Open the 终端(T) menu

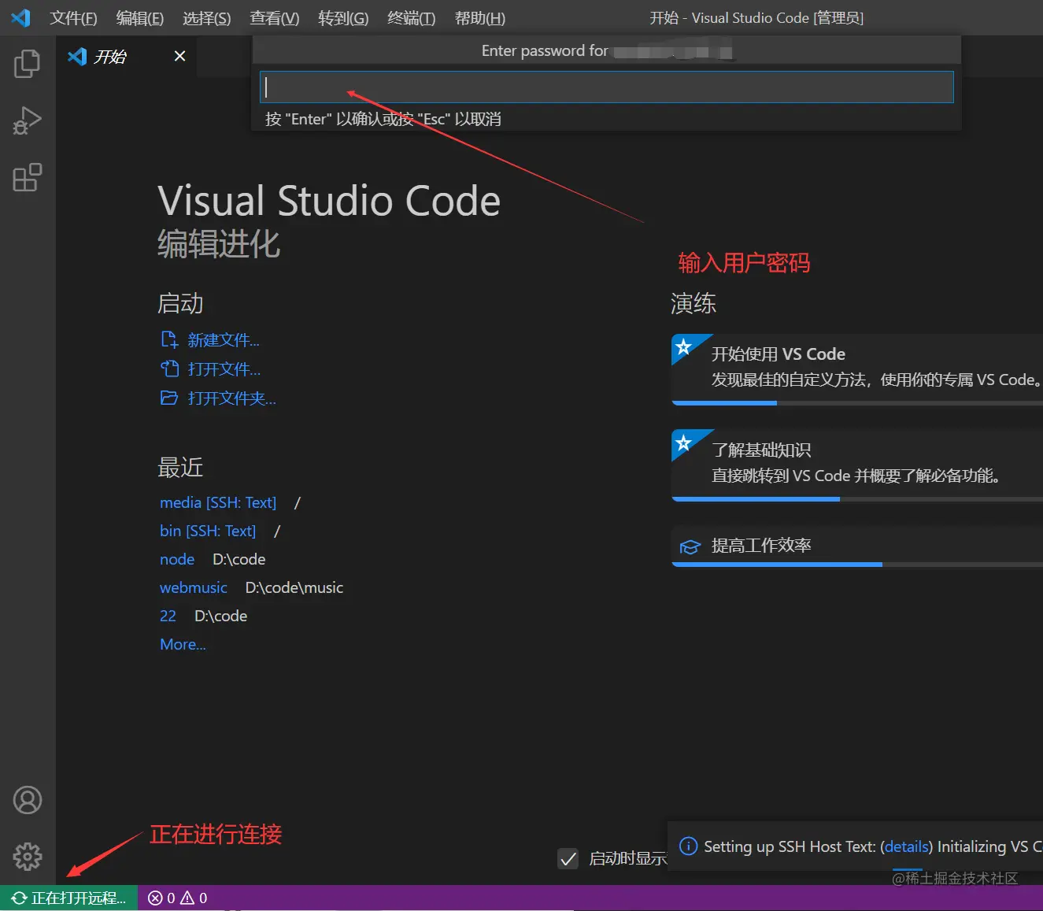(412, 18)
